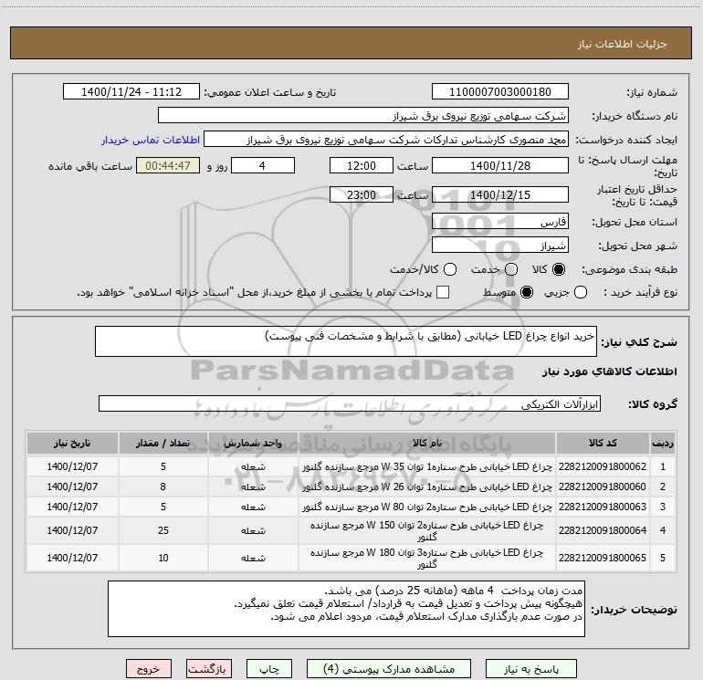Click the delivery city field شیراز
Image resolution: width=703 pixels, height=680 pixels.
[x=500, y=246]
